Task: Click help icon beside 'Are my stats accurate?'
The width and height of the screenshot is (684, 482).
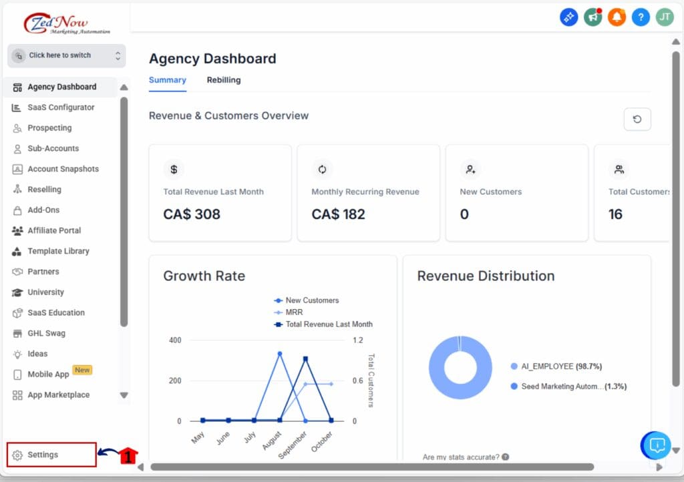Action: 506,457
